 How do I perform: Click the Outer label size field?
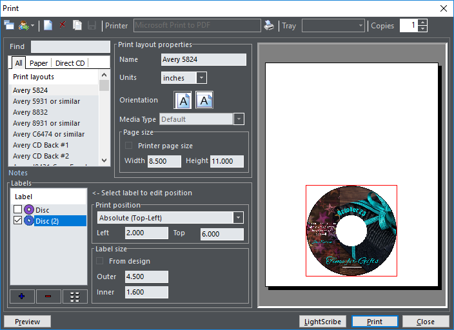point(146,277)
